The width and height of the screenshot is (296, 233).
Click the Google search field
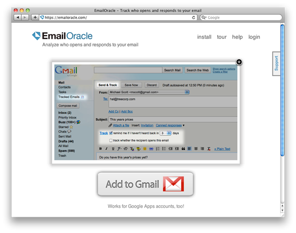(241, 18)
